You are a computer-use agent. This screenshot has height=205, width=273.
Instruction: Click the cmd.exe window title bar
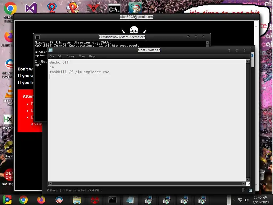(122, 37)
